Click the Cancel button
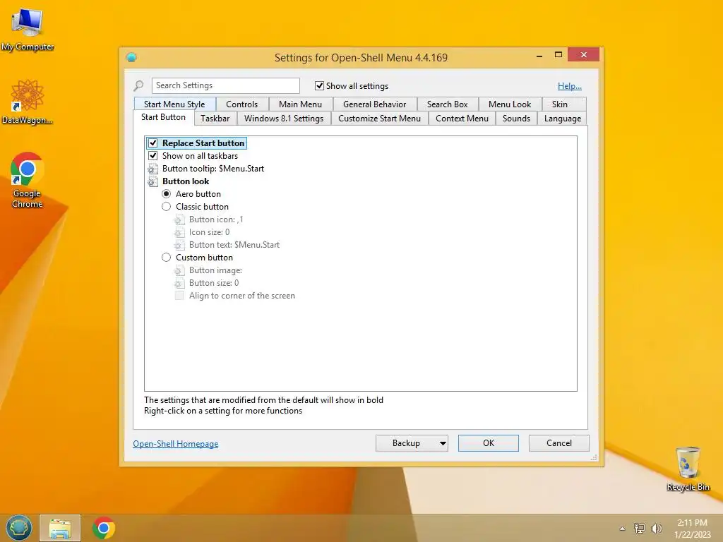The image size is (723, 542). [559, 443]
